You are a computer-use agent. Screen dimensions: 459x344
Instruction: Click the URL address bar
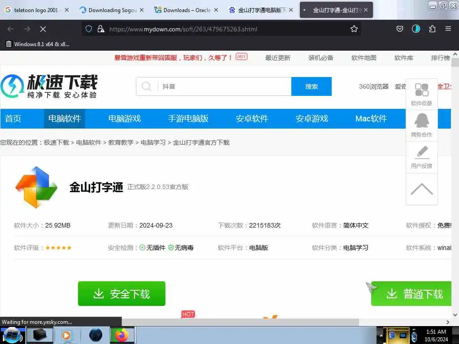[x=221, y=29]
